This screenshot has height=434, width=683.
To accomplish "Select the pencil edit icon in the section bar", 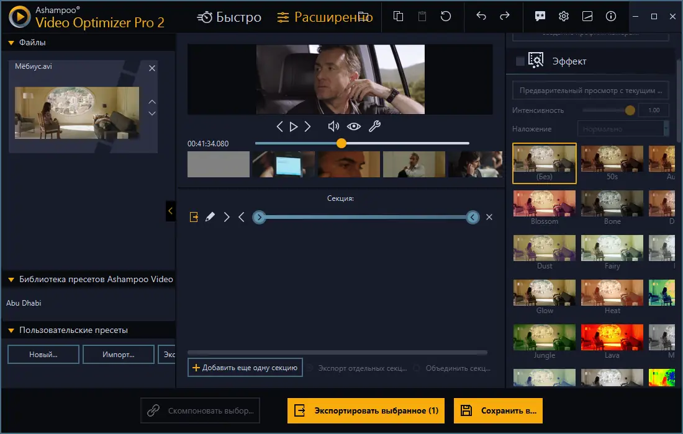I will coord(210,217).
